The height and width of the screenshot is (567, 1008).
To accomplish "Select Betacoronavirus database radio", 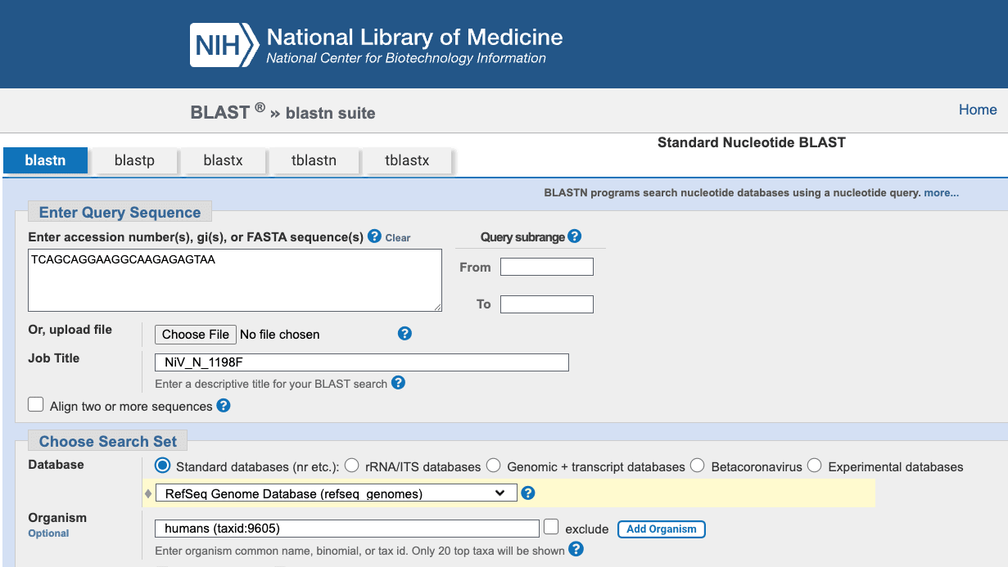I will tap(697, 466).
